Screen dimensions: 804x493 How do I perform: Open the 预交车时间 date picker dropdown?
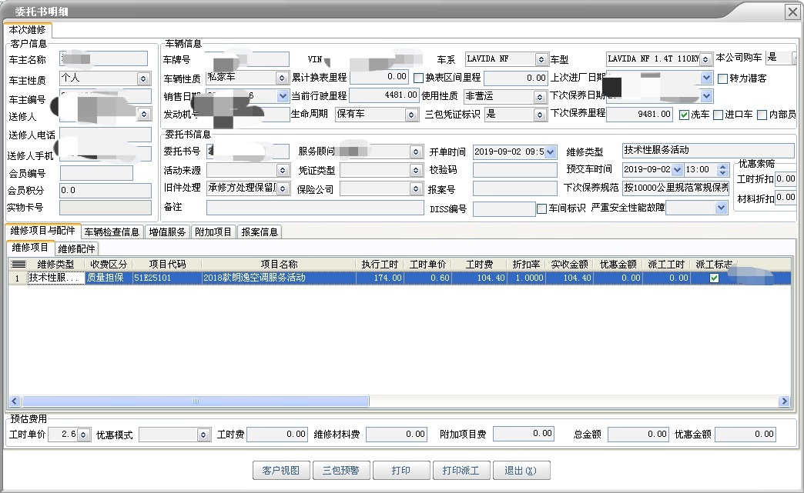tap(676, 169)
